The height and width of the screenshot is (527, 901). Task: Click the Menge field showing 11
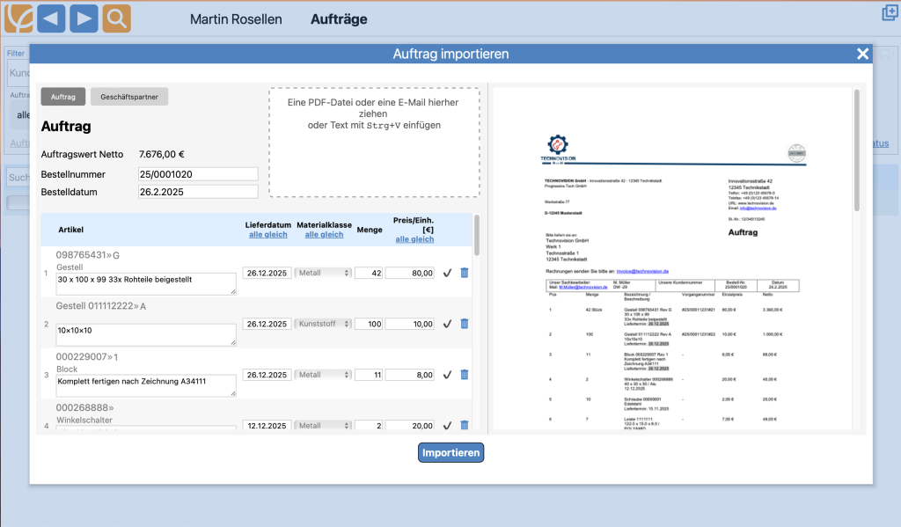tap(369, 375)
